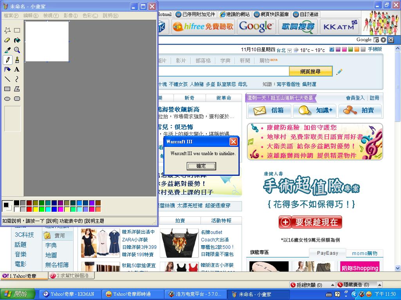
Task: Select the Polygon shape tool in Paint
Action: pos(17,89)
